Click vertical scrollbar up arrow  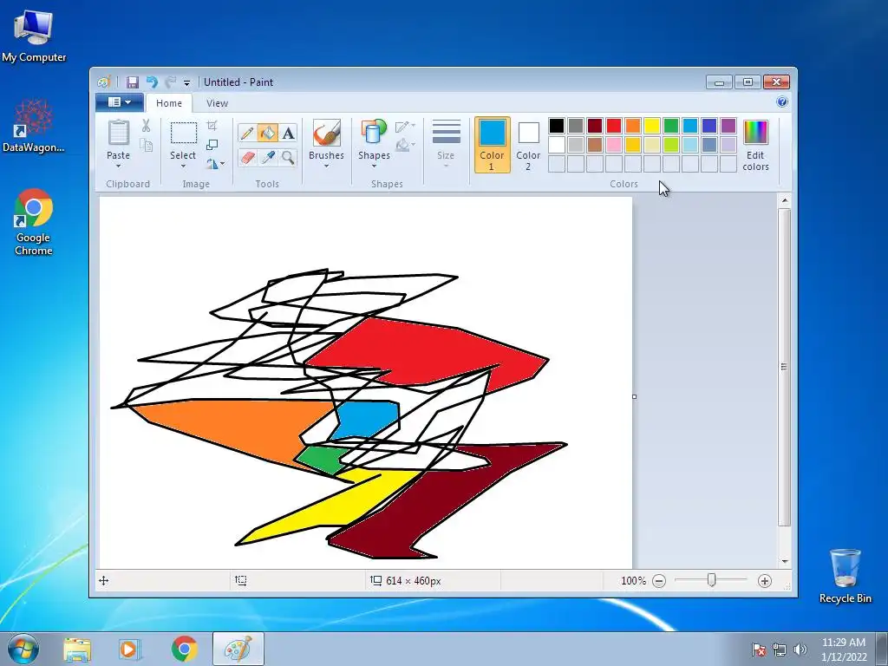(784, 200)
